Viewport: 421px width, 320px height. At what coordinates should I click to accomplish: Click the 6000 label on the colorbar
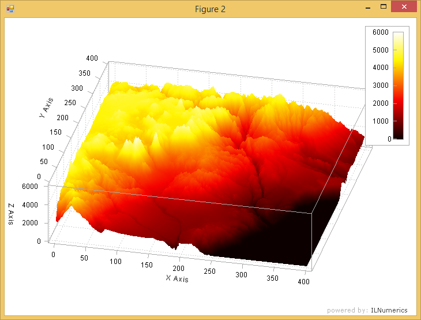tap(380, 32)
